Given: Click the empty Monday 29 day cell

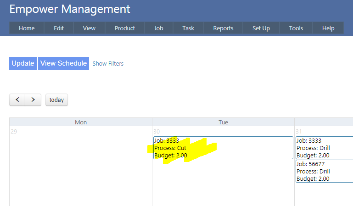Looking at the screenshot, I should pyautogui.click(x=81, y=165).
